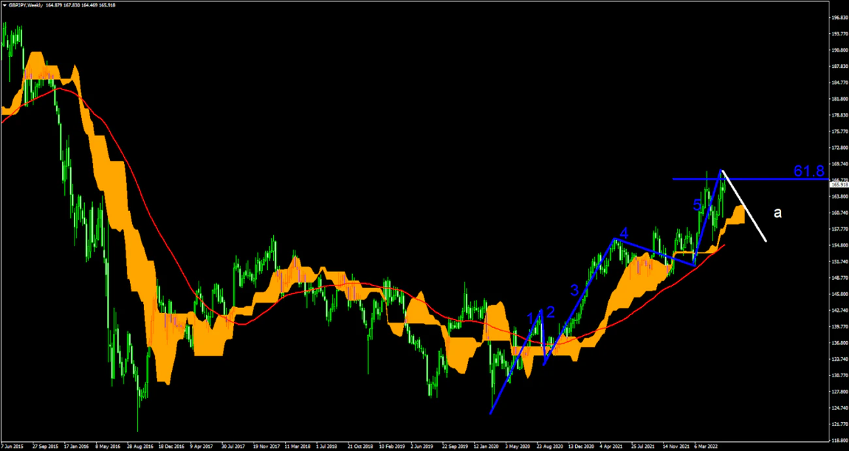This screenshot has height=451, width=849.
Task: Click the blue wave 5 label
Action: click(x=697, y=205)
